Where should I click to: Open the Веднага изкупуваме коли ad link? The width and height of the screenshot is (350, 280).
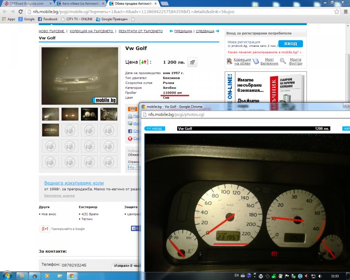(74, 183)
